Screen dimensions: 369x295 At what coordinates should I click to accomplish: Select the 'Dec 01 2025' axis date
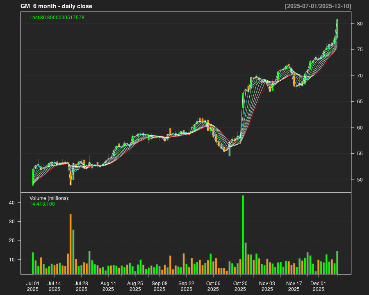click(318, 286)
